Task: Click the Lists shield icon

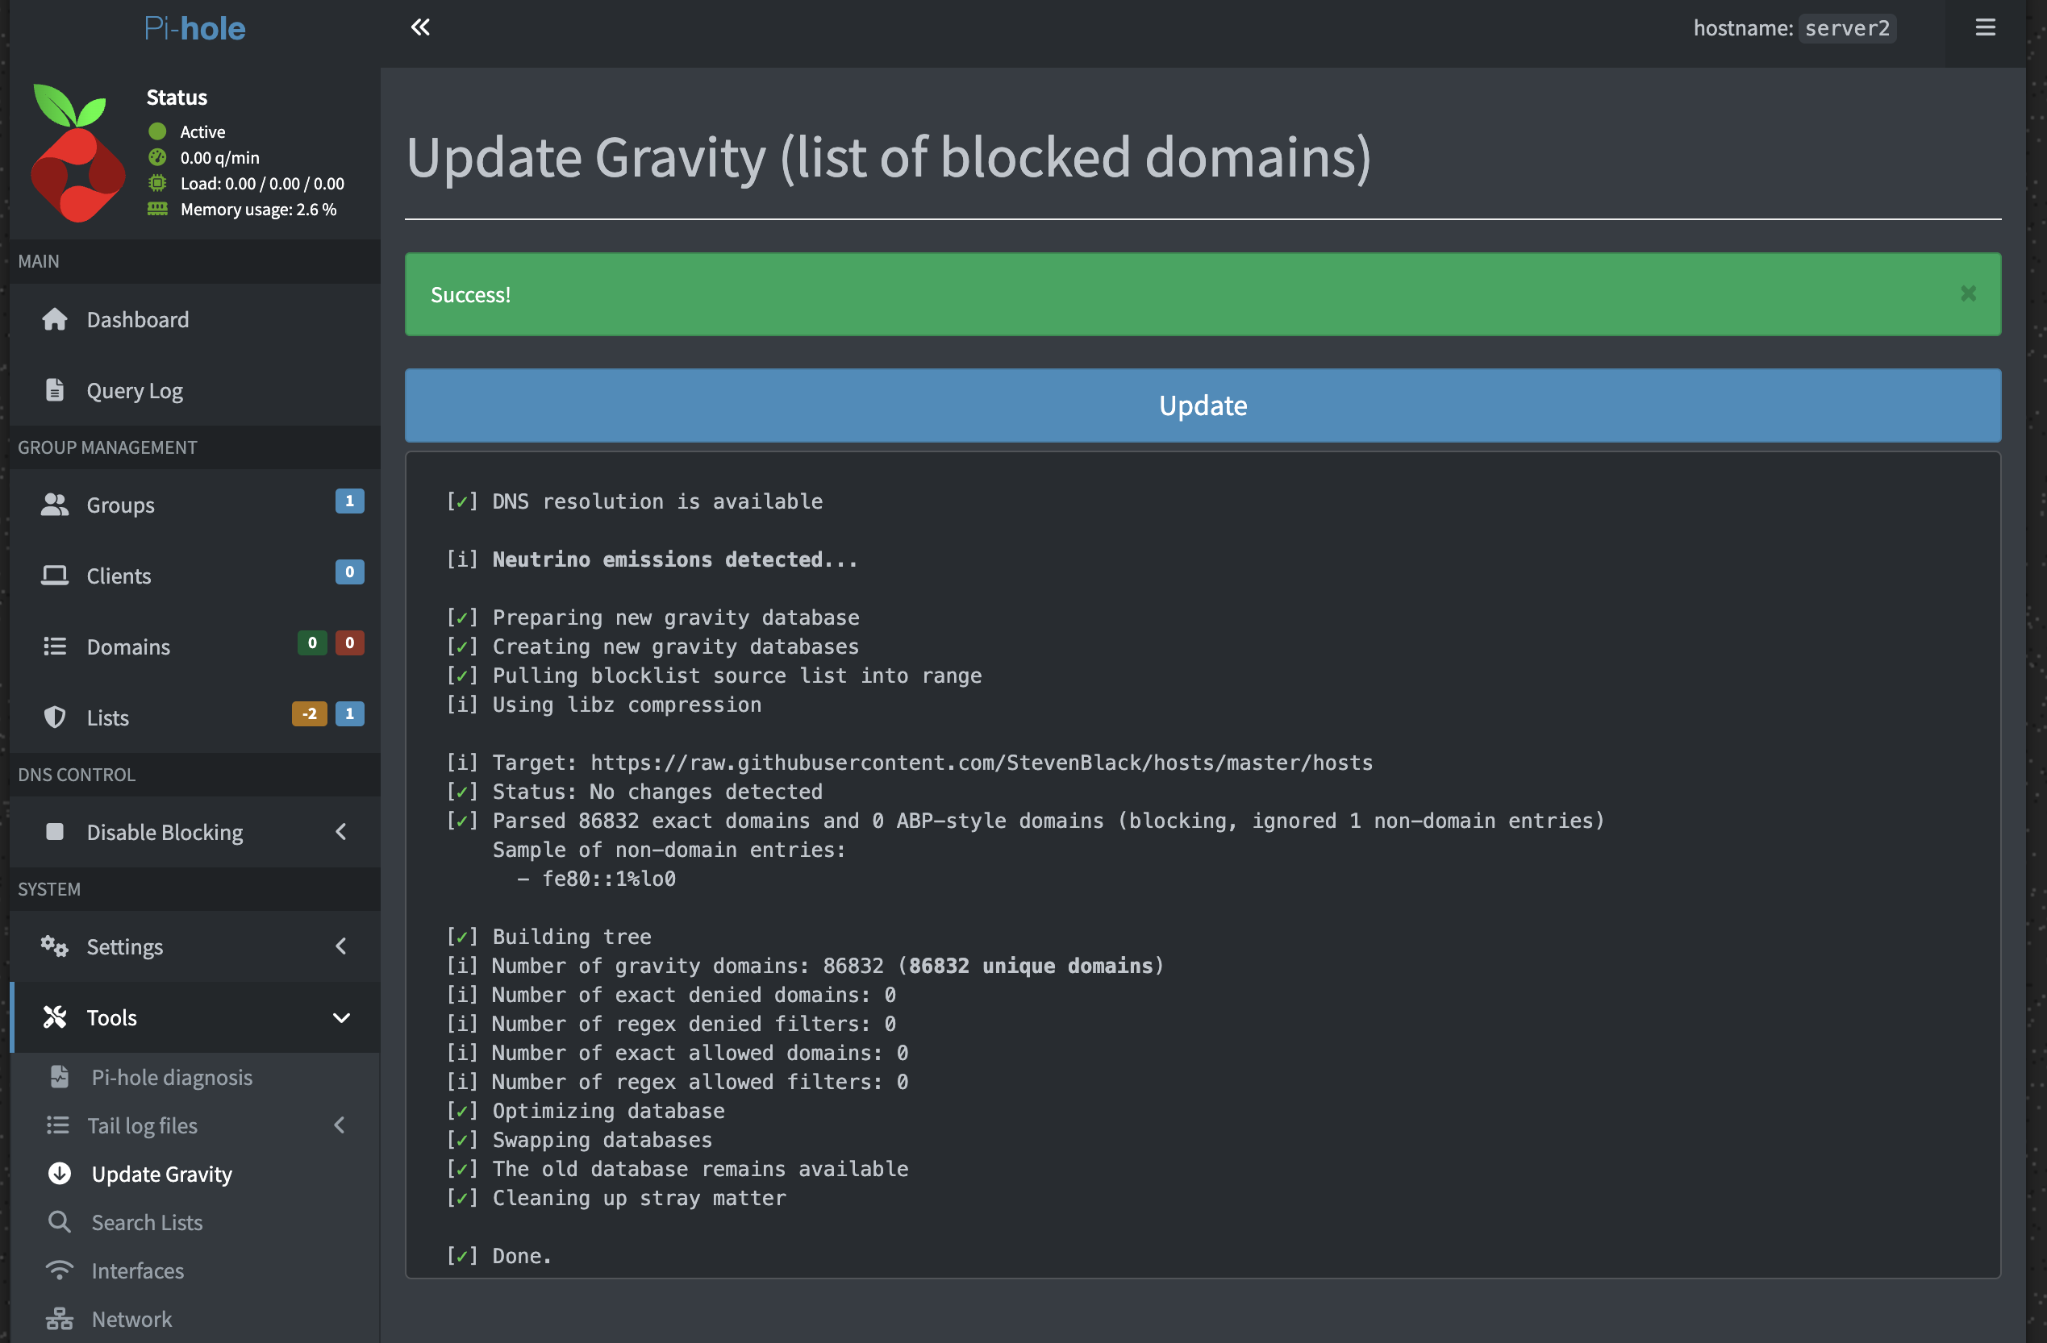Action: coord(55,717)
